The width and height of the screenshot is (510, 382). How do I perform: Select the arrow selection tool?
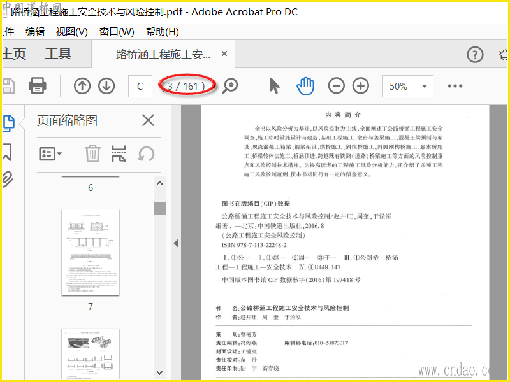coord(275,86)
